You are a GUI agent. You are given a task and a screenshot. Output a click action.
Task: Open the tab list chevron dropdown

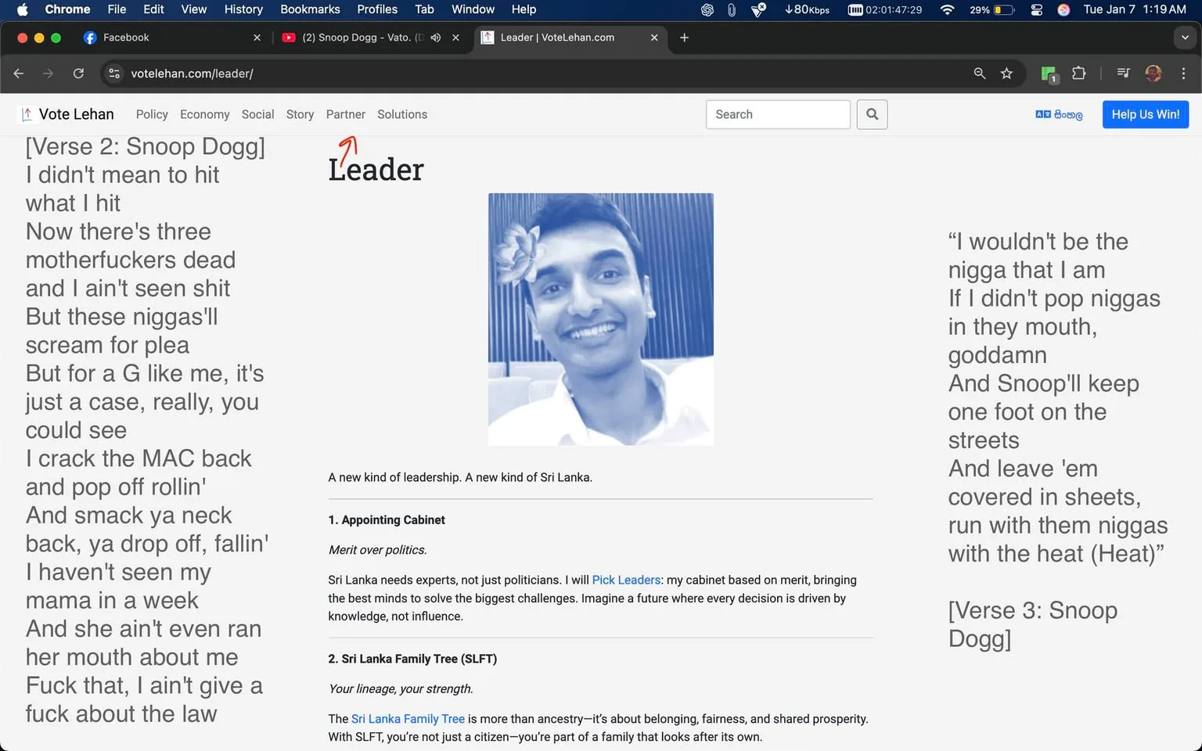coord(1183,37)
